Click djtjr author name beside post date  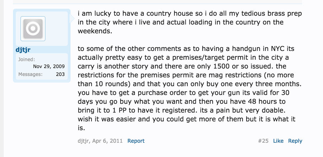tap(83, 141)
